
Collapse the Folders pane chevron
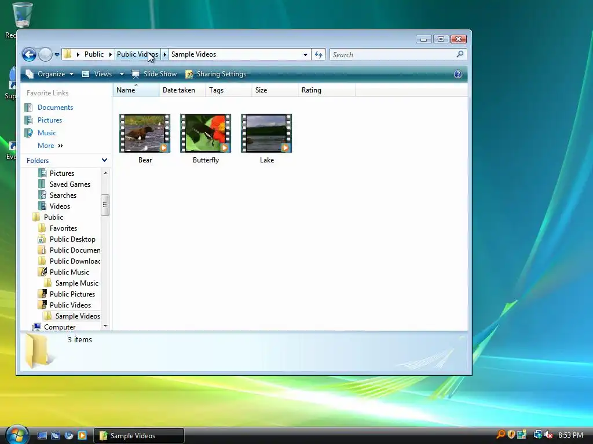(x=104, y=160)
